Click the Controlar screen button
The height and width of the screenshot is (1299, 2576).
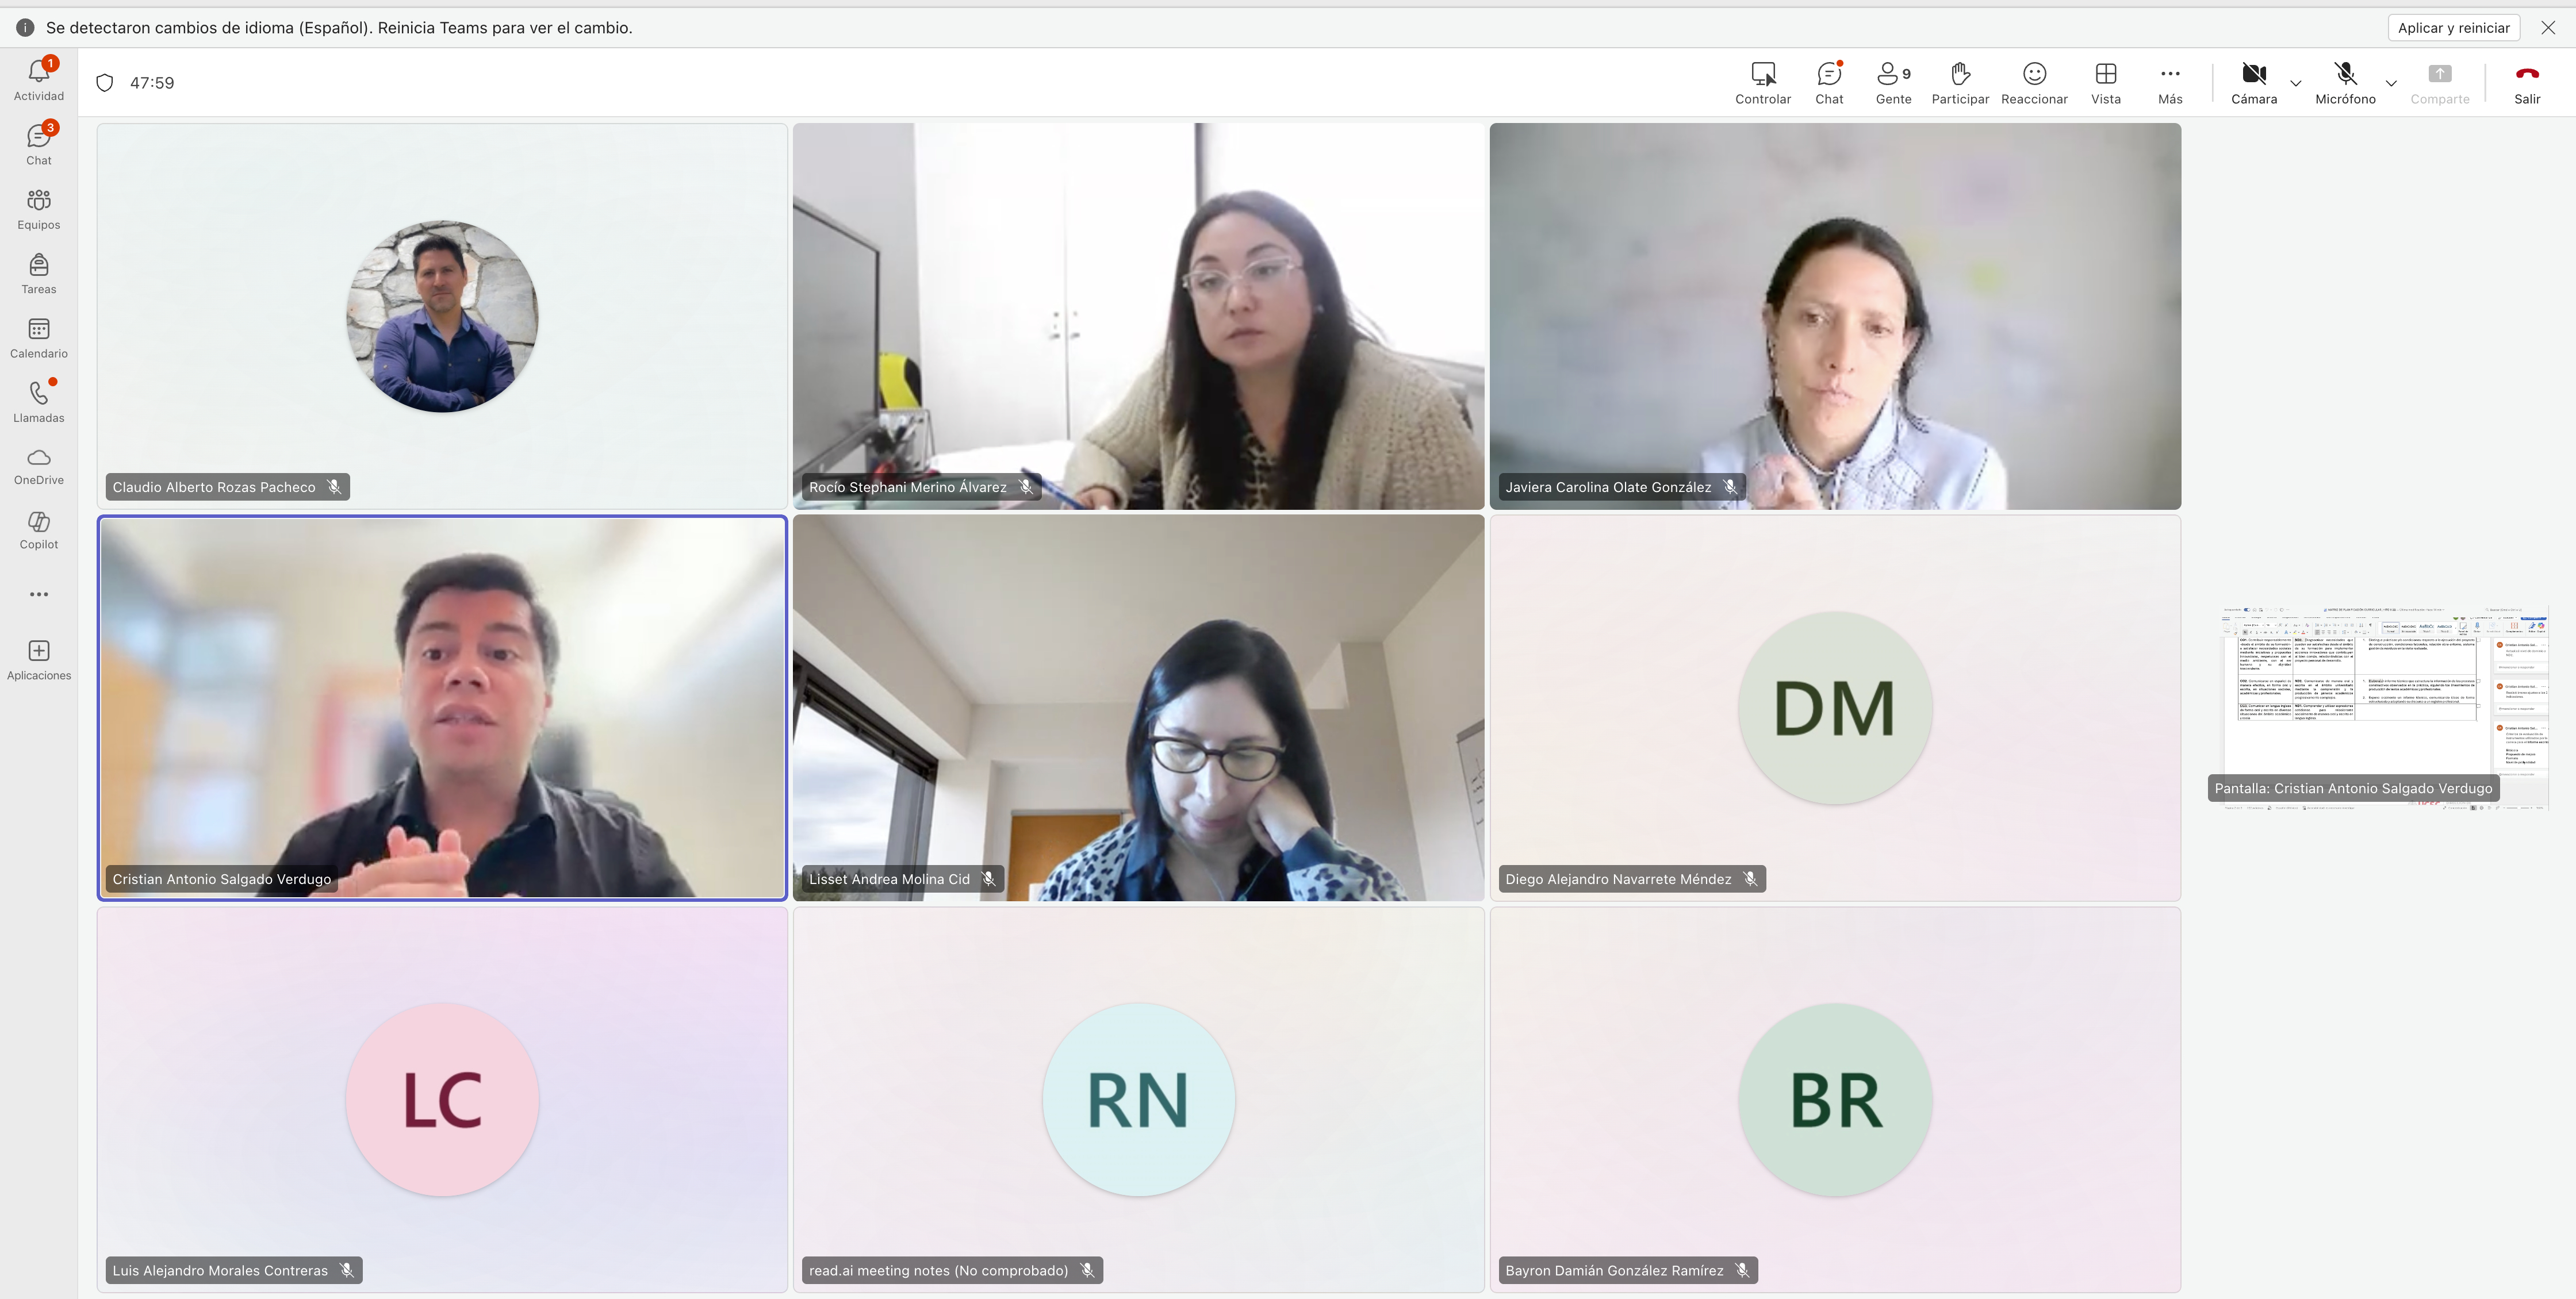[1763, 74]
